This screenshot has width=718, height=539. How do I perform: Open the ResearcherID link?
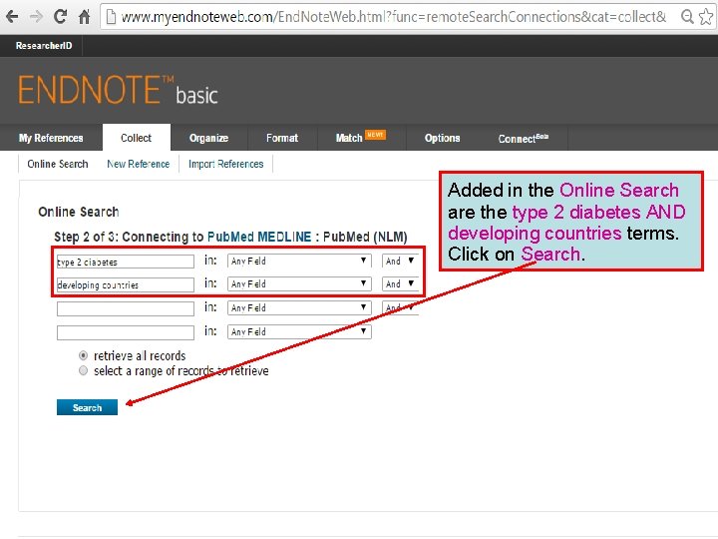tap(44, 45)
